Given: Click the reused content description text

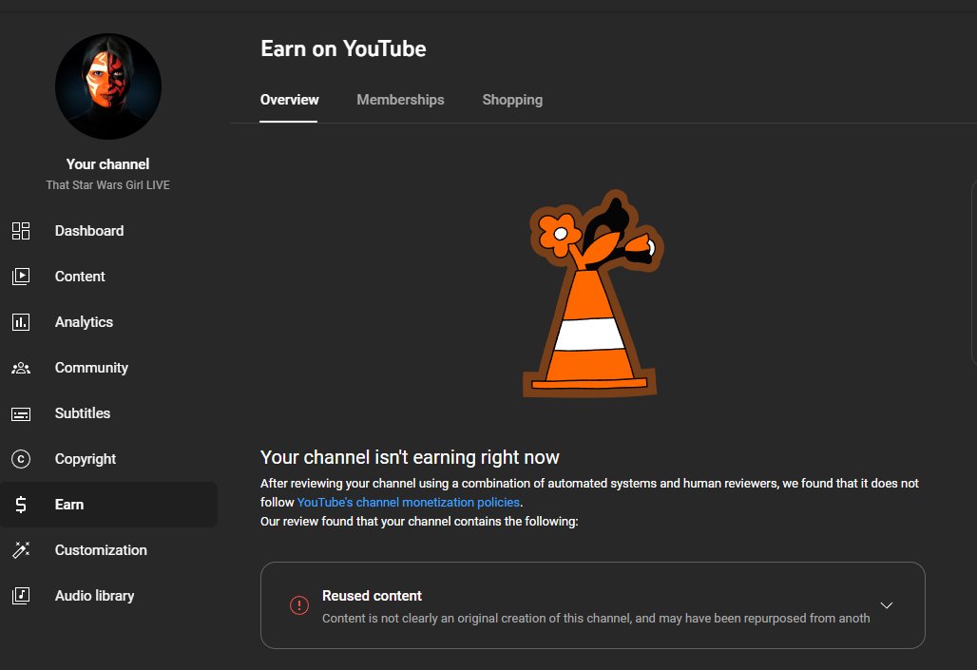Looking at the screenshot, I should [596, 619].
